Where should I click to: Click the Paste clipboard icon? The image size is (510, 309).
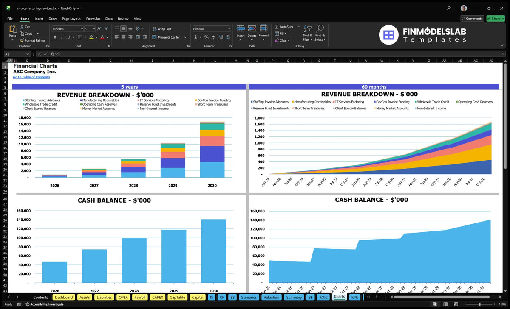point(12,29)
